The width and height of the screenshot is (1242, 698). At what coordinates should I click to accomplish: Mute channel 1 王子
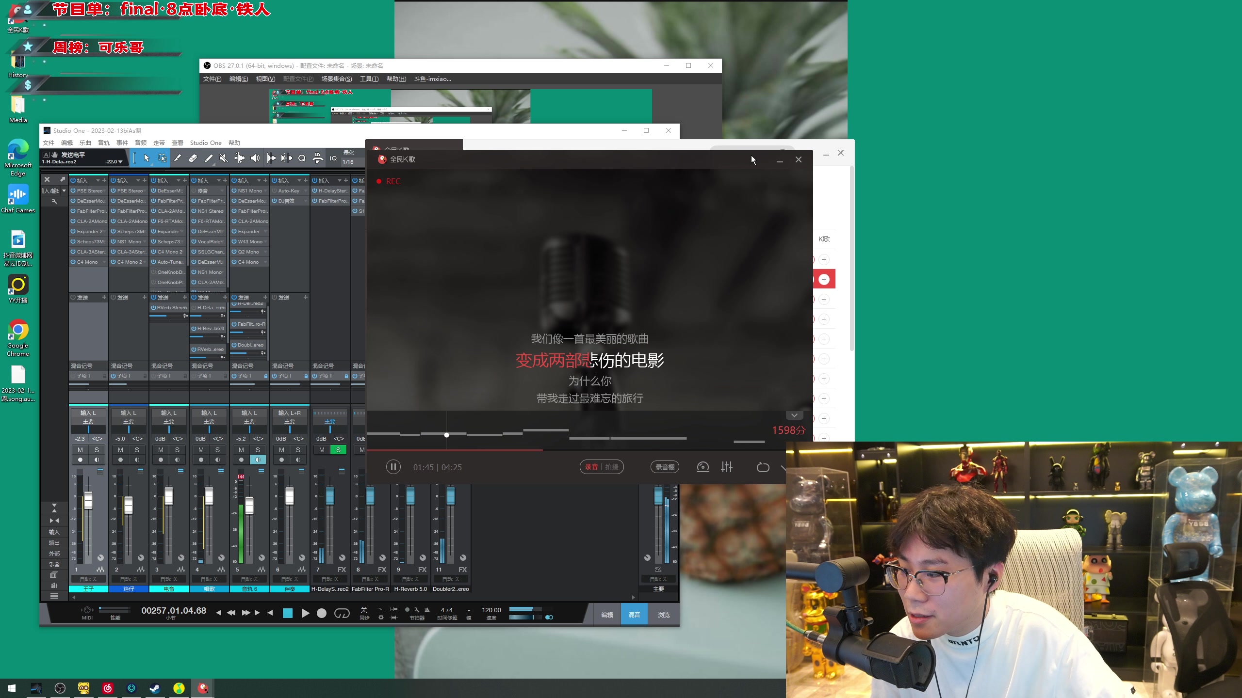click(x=80, y=450)
